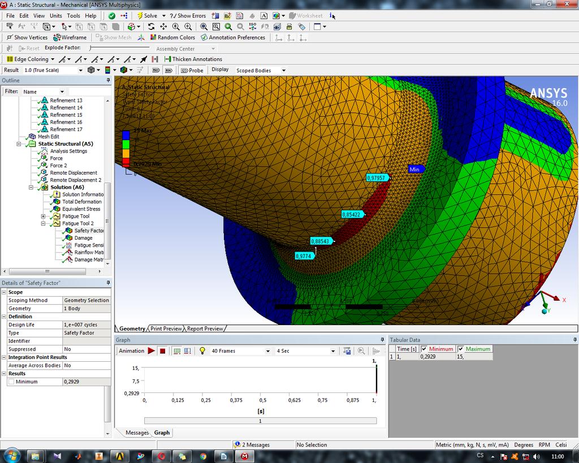Click the Probe button

192,70
